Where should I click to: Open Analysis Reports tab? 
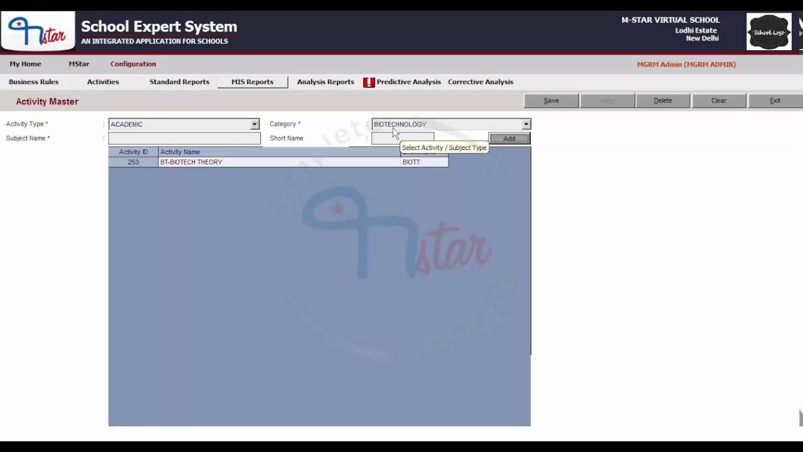pyautogui.click(x=326, y=82)
